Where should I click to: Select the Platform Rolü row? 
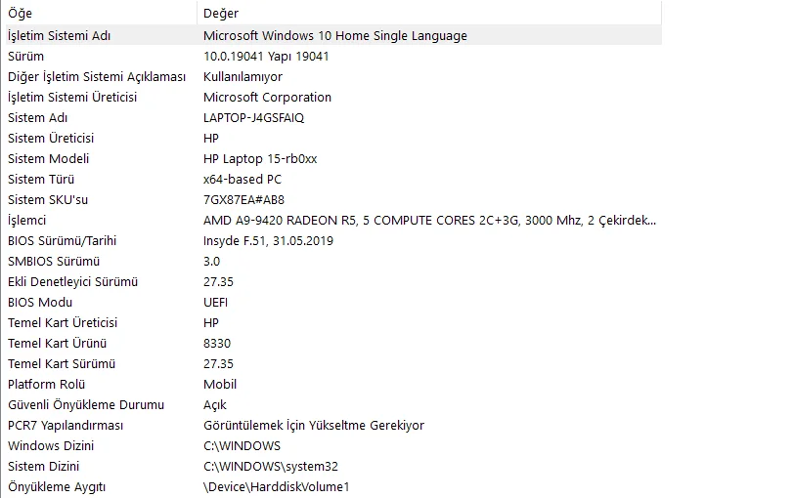pyautogui.click(x=46, y=384)
